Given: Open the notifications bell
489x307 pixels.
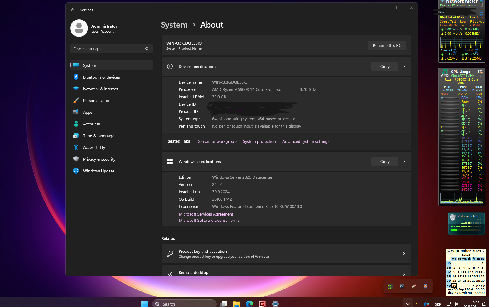Looking at the screenshot, I should click(x=483, y=304).
